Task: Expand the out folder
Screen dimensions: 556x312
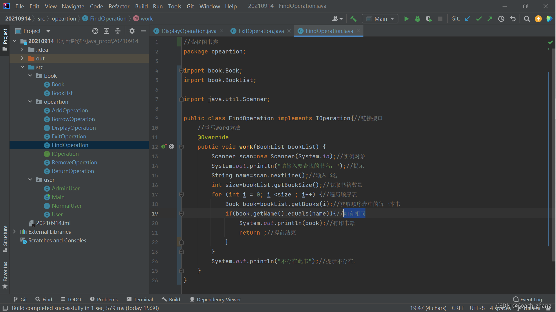Action: pos(22,58)
